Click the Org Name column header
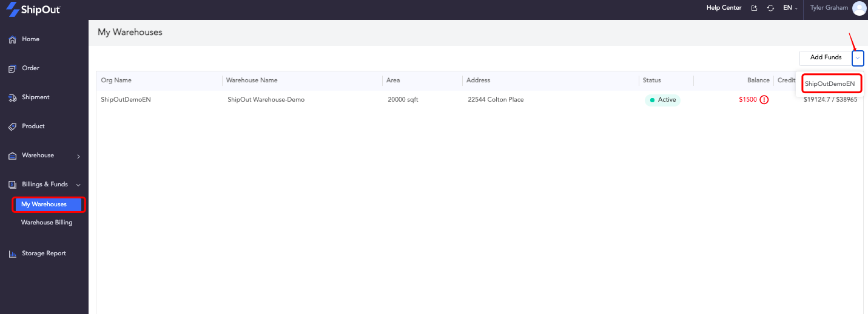 (x=116, y=80)
